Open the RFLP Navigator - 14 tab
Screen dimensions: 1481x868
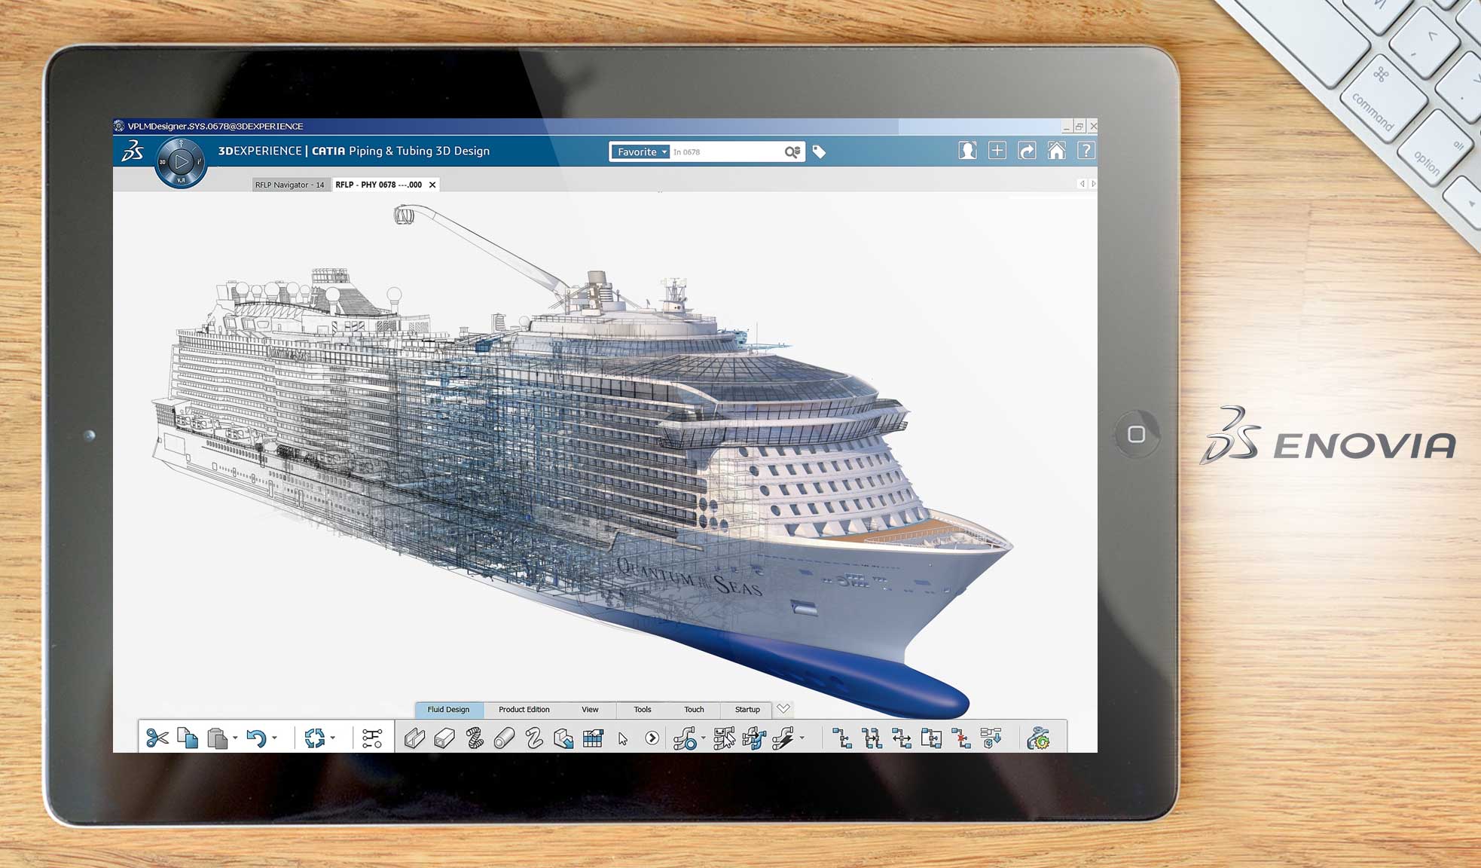(291, 185)
